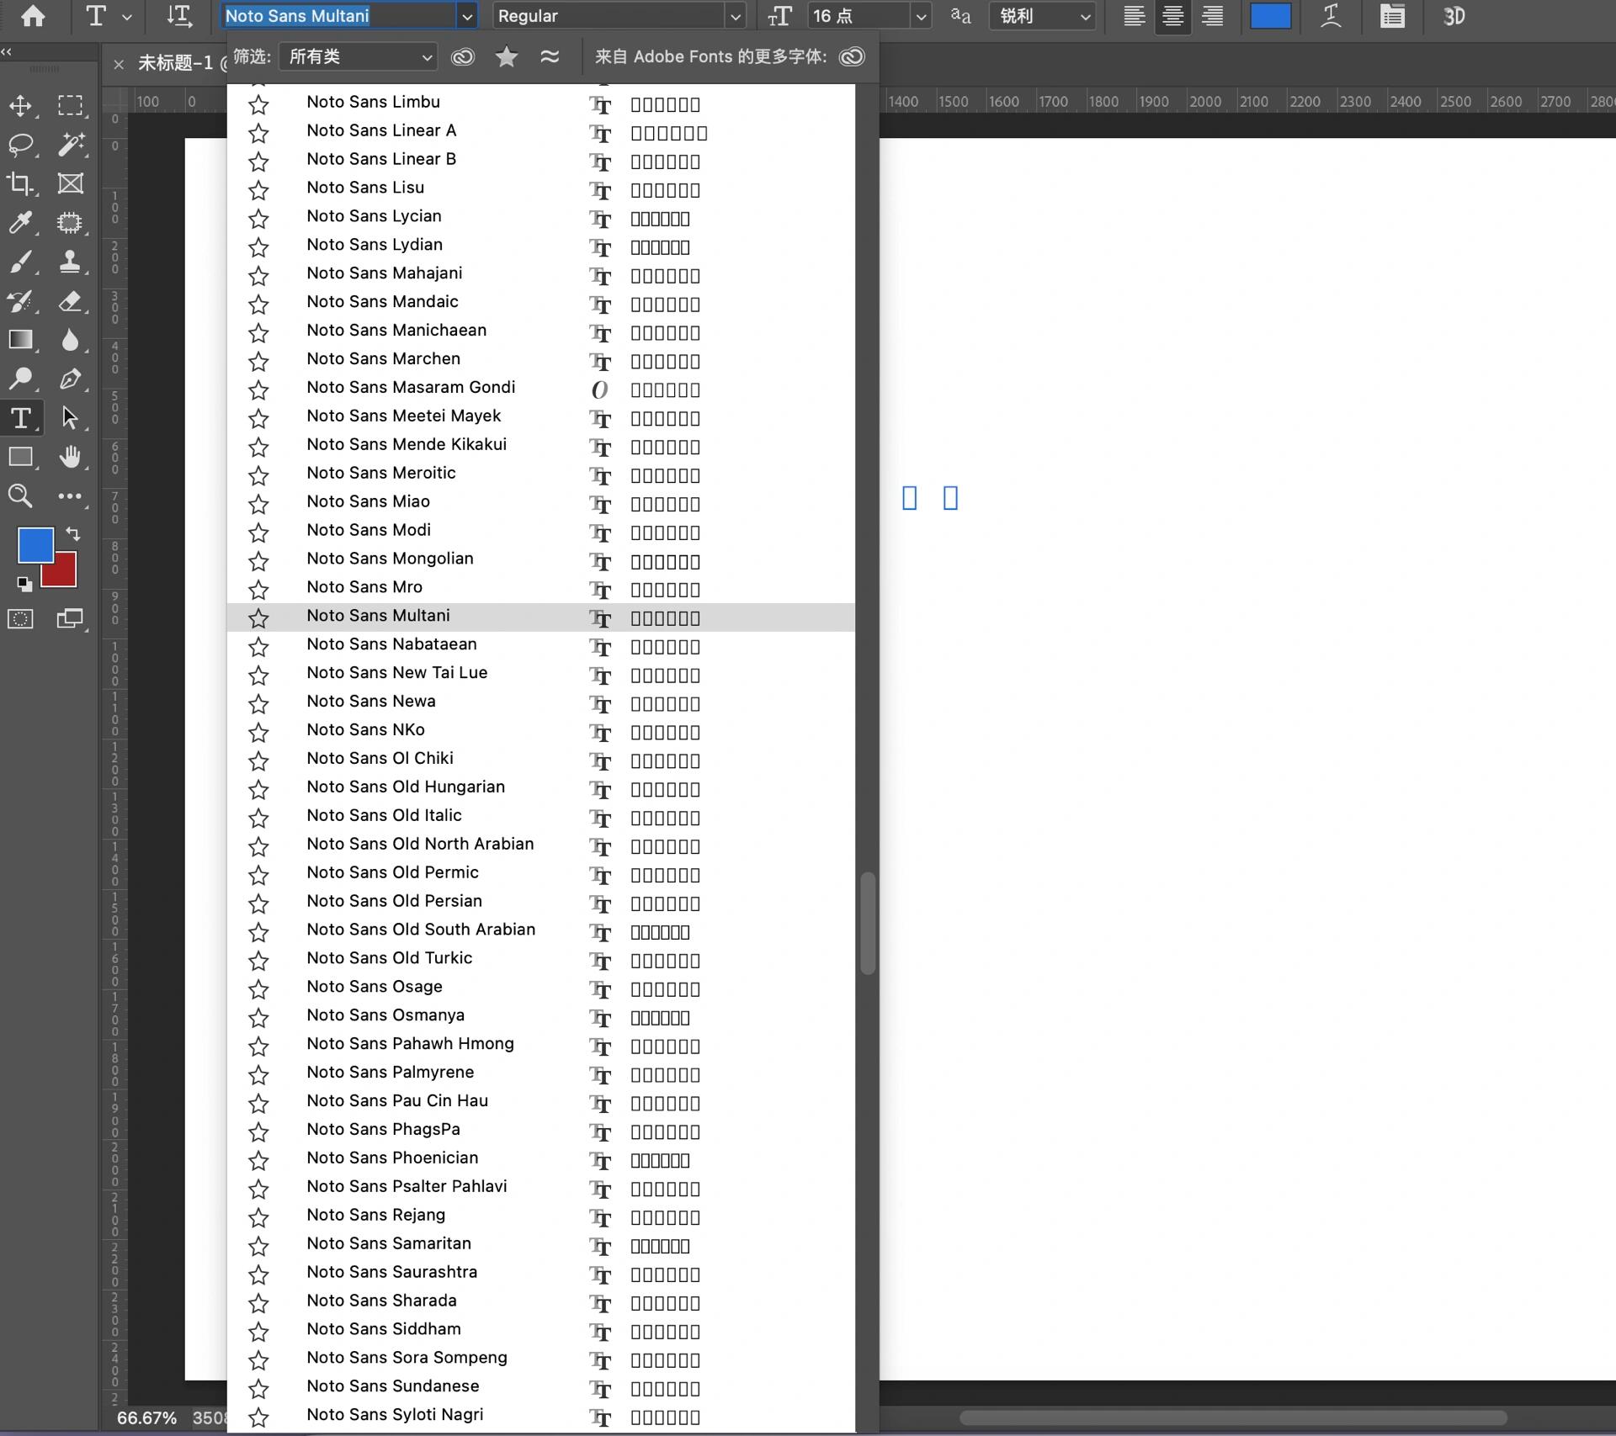Select the Path Selection tool
Image resolution: width=1616 pixels, height=1436 pixels.
click(70, 417)
